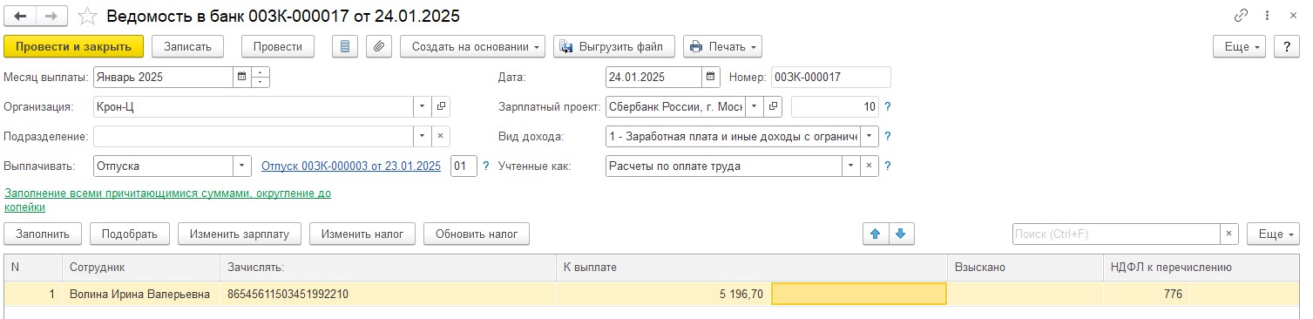Open the document movements report icon
The height and width of the screenshot is (319, 1313).
point(345,46)
